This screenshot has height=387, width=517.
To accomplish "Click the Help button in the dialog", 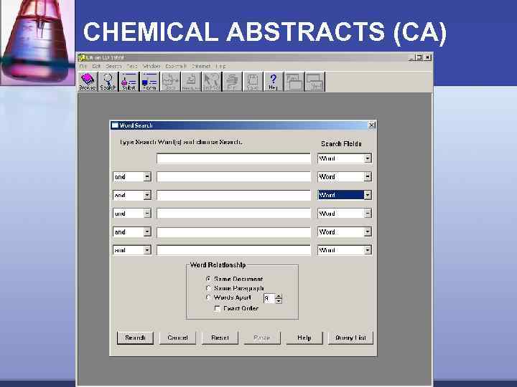I will (304, 338).
